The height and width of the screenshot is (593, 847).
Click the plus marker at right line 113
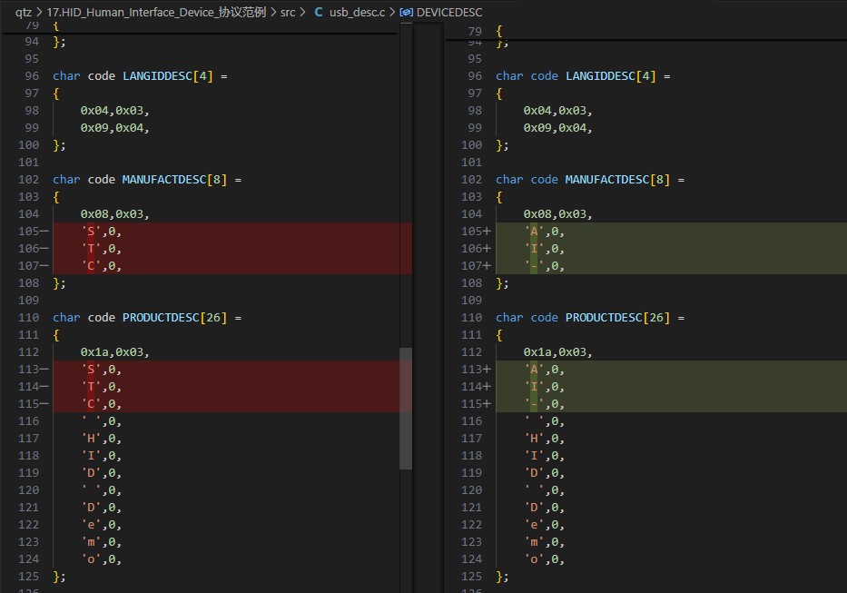[x=487, y=370]
